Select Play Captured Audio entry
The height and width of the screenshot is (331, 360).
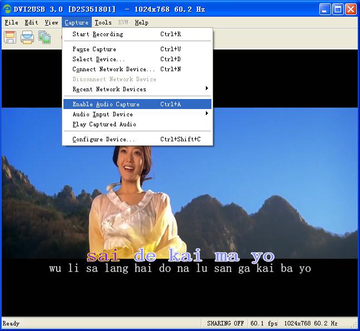(x=105, y=124)
